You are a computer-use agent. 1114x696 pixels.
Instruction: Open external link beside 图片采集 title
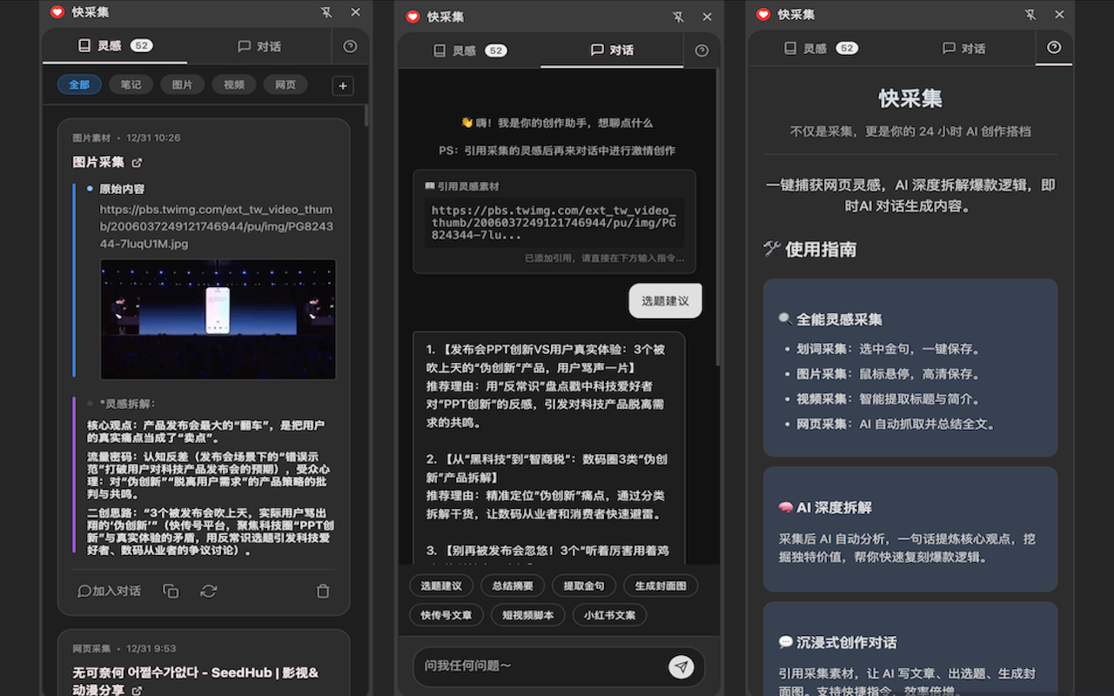coord(137,163)
